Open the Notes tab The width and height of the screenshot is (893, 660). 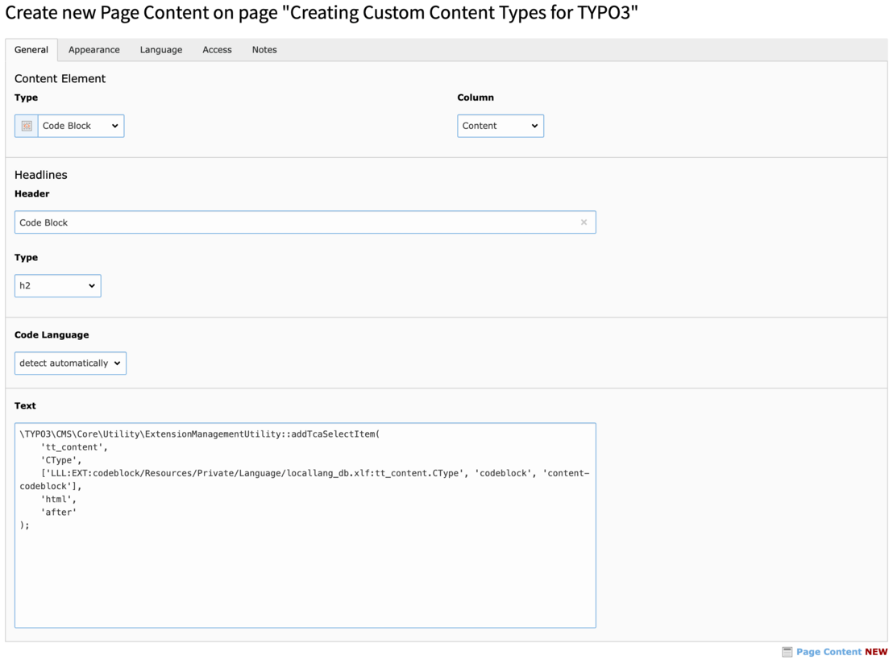click(x=264, y=49)
